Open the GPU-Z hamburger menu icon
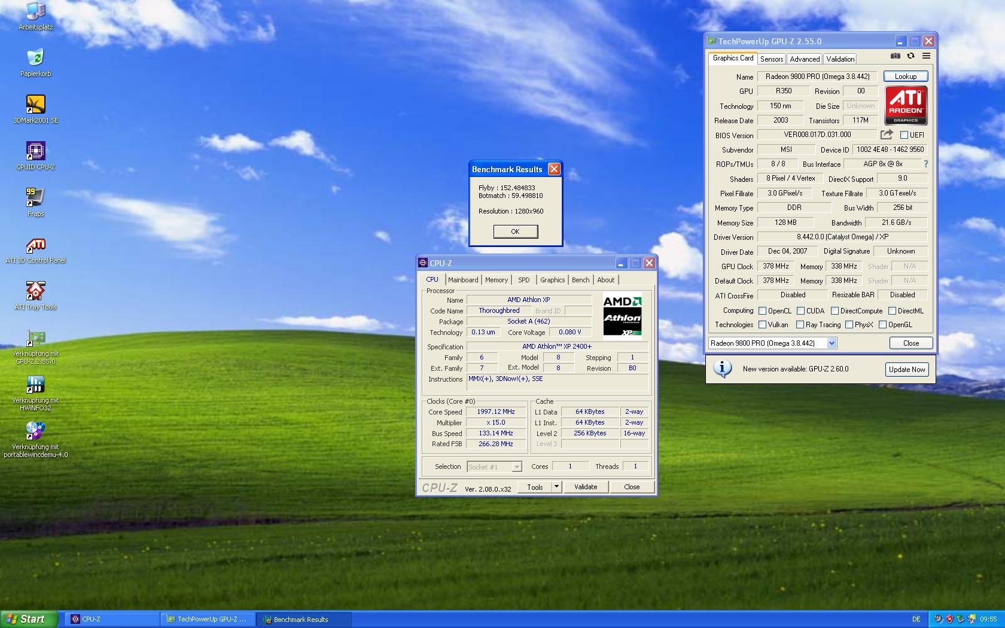The width and height of the screenshot is (1005, 628). (926, 56)
